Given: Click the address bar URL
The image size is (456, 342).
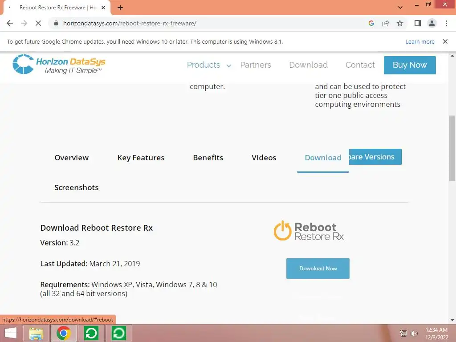Looking at the screenshot, I should point(130,23).
